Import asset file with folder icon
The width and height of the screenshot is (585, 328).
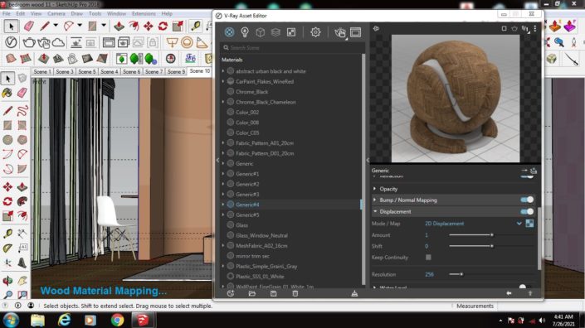[x=252, y=293]
